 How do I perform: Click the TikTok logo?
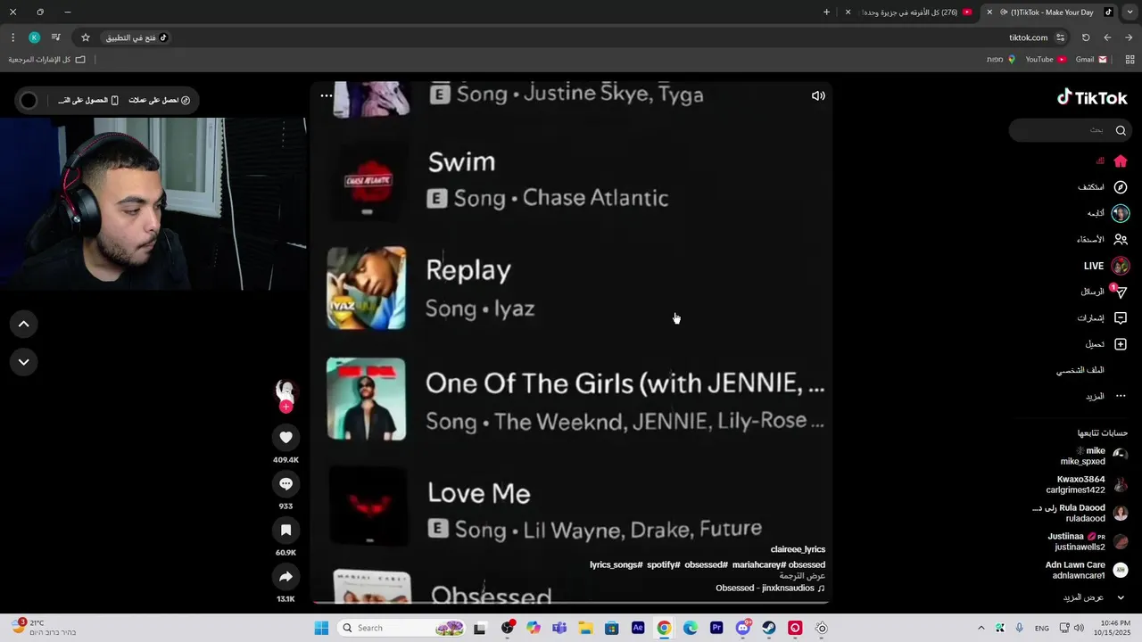point(1092,97)
